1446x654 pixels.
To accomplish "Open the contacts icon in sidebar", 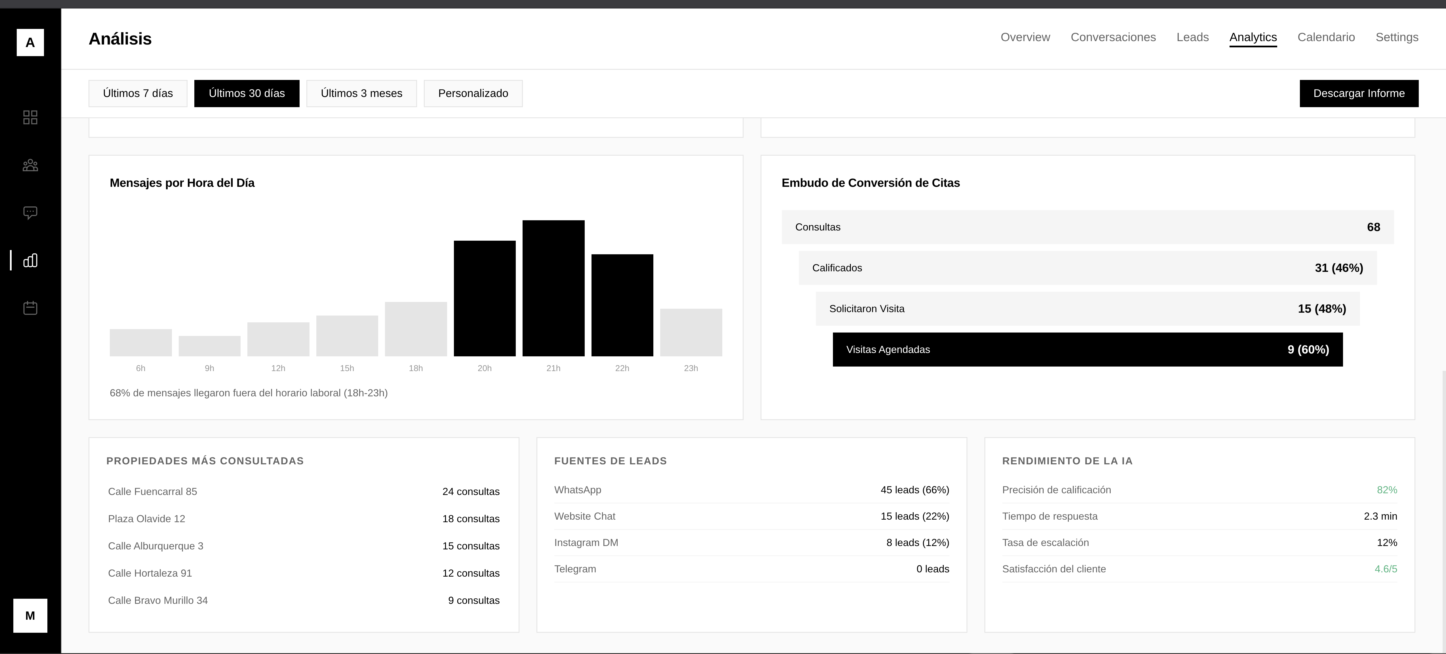I will tap(30, 165).
